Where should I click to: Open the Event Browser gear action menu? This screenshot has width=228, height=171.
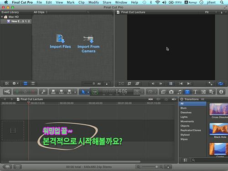16,83
